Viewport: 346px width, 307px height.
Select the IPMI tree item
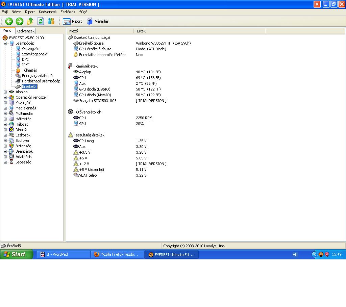(x=26, y=65)
